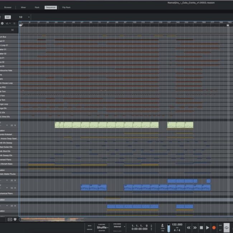This screenshot has width=233, height=233.
Task: Select the Monark Bass track
Action: pos(9,164)
